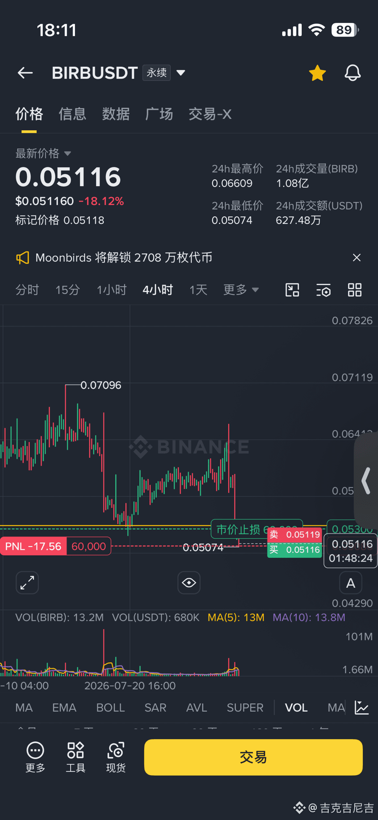Expand the chart to fullscreen
The image size is (378, 820).
pyautogui.click(x=27, y=583)
